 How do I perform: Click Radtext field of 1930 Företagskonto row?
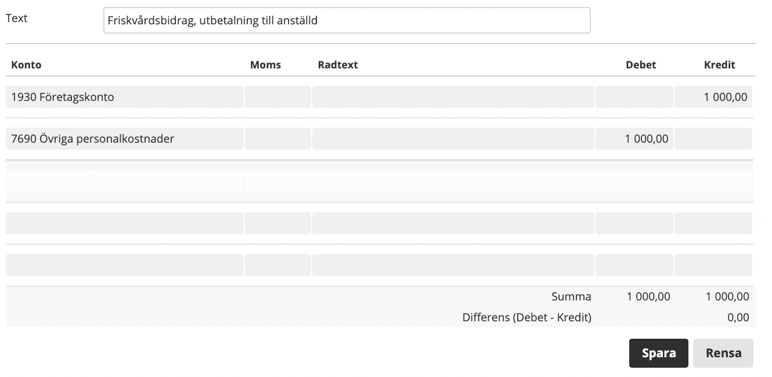click(453, 97)
